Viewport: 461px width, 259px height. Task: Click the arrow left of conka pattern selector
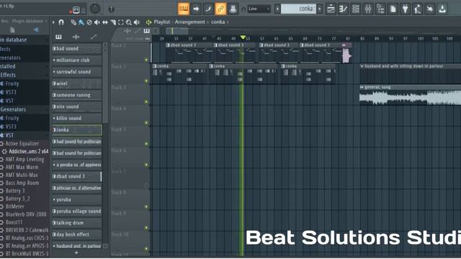[x=277, y=9]
